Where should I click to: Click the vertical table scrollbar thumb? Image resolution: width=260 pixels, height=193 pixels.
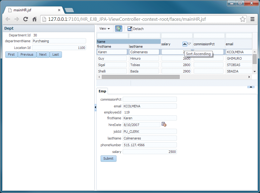254,59
